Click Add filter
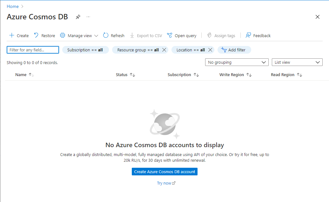The image size is (329, 202). tap(234, 50)
